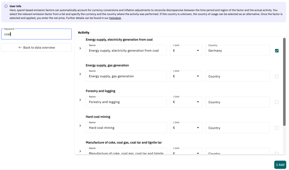Uncheck the electricity generation from coal checkbox
This screenshot has width=289, height=170.
276,51
